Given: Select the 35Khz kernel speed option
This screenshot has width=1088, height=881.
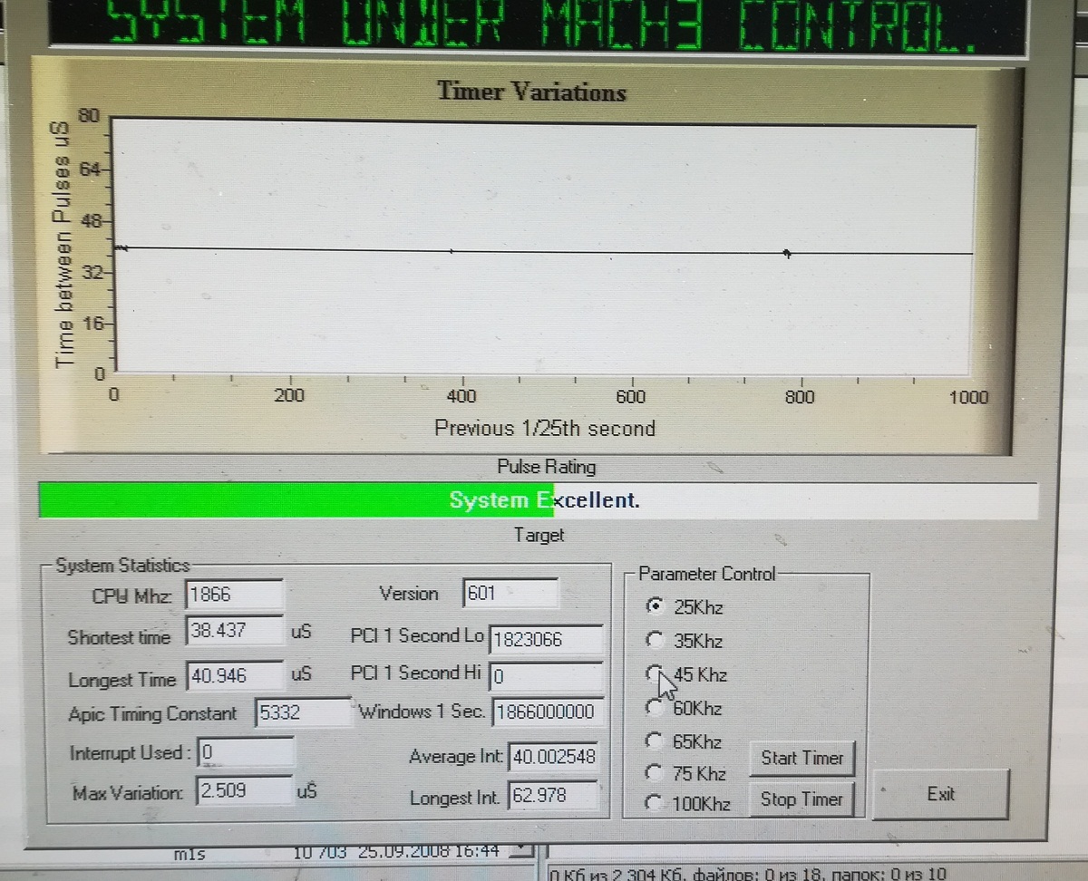Looking at the screenshot, I should coord(656,640).
